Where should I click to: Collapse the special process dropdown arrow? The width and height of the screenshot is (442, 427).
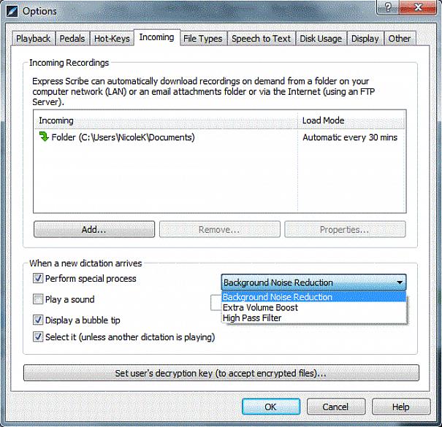[x=399, y=282]
